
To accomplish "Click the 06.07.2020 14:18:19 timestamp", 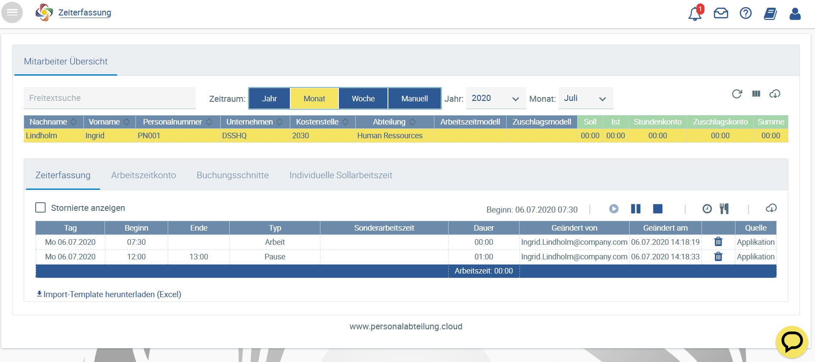I will coord(665,242).
